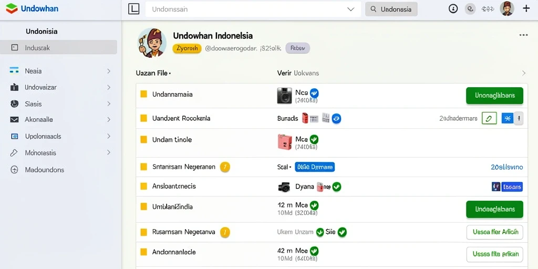
Task: Select Industak in the sidebar
Action: pyautogui.click(x=58, y=47)
